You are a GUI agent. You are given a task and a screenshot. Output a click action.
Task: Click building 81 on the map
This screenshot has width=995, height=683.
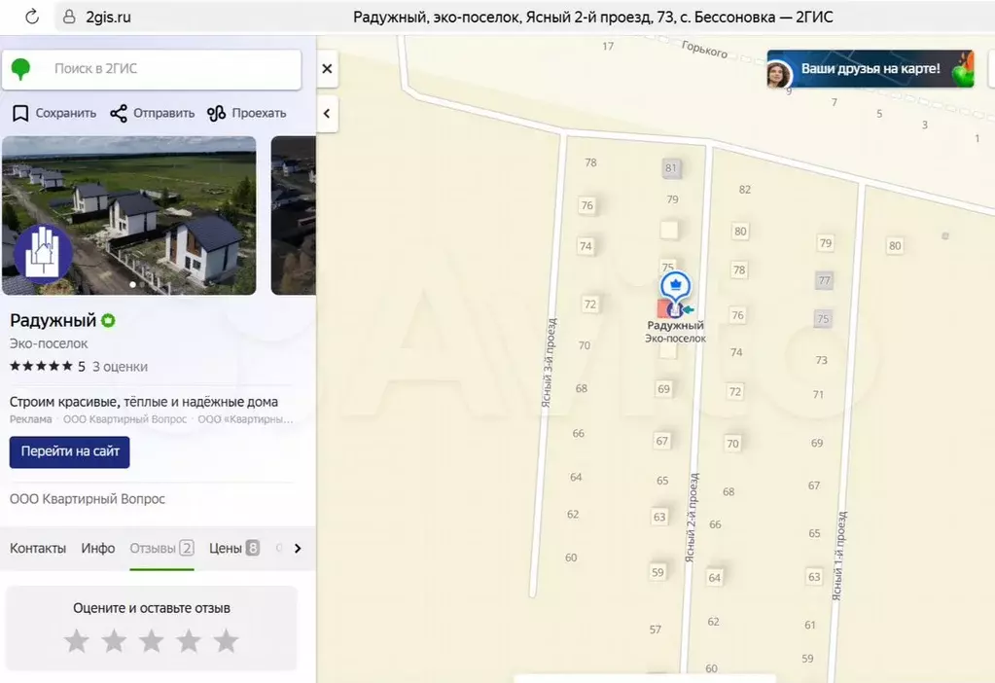[671, 168]
